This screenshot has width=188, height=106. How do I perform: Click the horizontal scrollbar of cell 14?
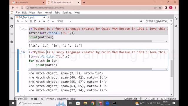(x=91, y=41)
